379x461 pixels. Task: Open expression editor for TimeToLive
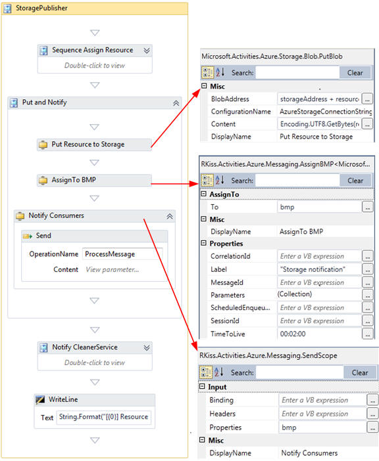click(368, 334)
